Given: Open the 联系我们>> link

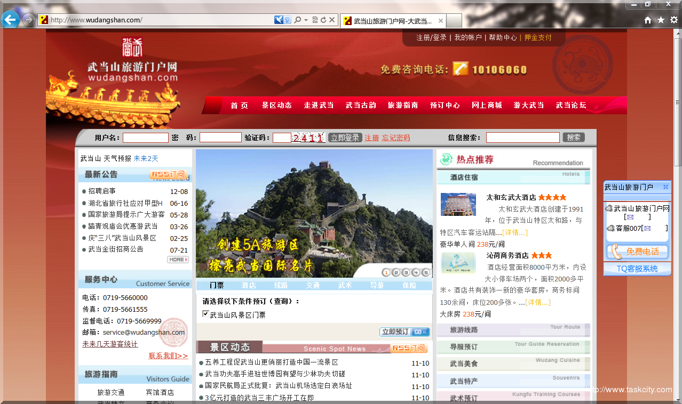Looking at the screenshot, I should (x=168, y=356).
